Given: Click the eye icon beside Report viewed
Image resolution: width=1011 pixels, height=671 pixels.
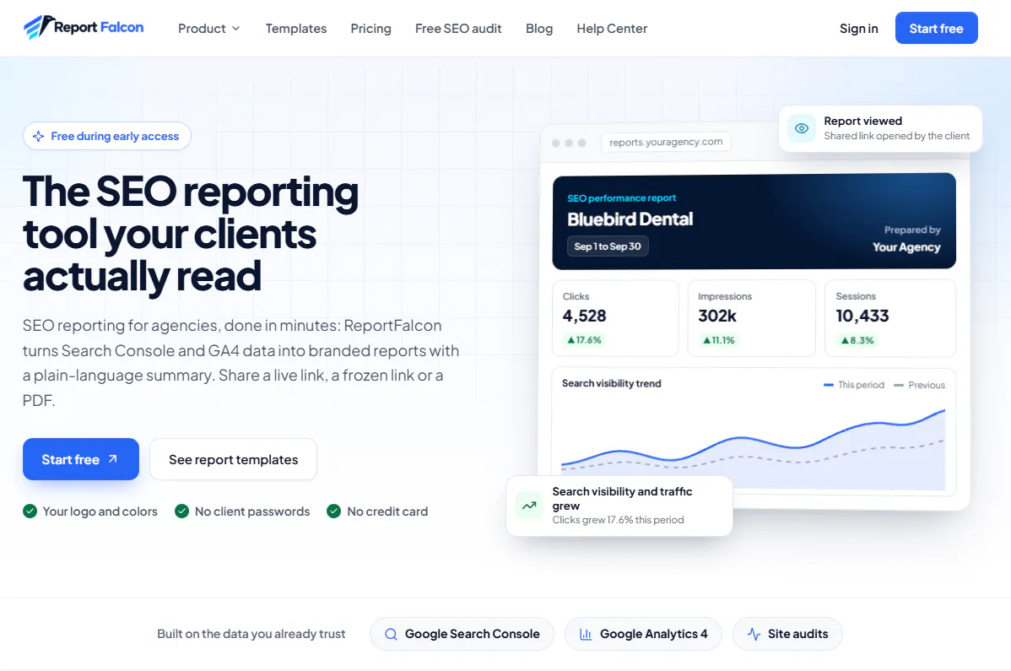Looking at the screenshot, I should click(802, 128).
